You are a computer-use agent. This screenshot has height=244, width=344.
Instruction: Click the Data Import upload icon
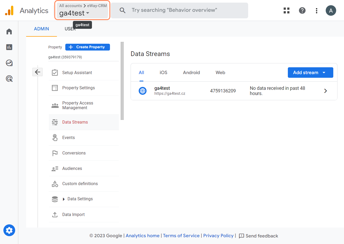tap(55, 215)
